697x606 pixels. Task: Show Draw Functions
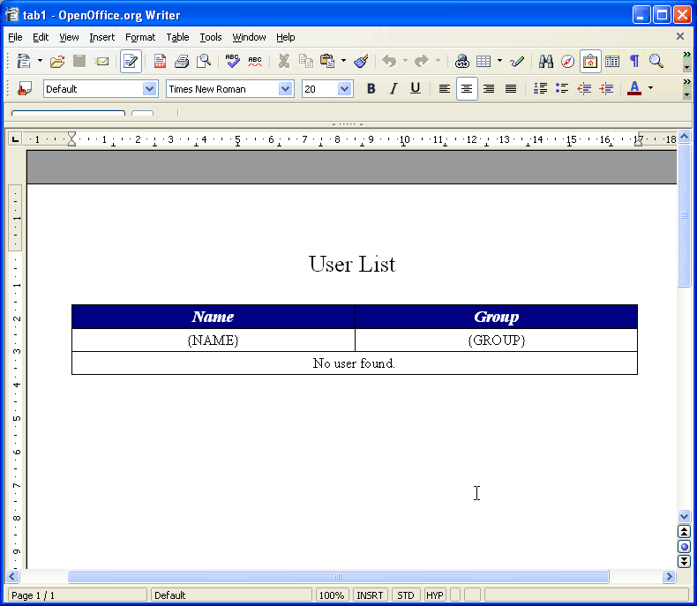tap(517, 61)
